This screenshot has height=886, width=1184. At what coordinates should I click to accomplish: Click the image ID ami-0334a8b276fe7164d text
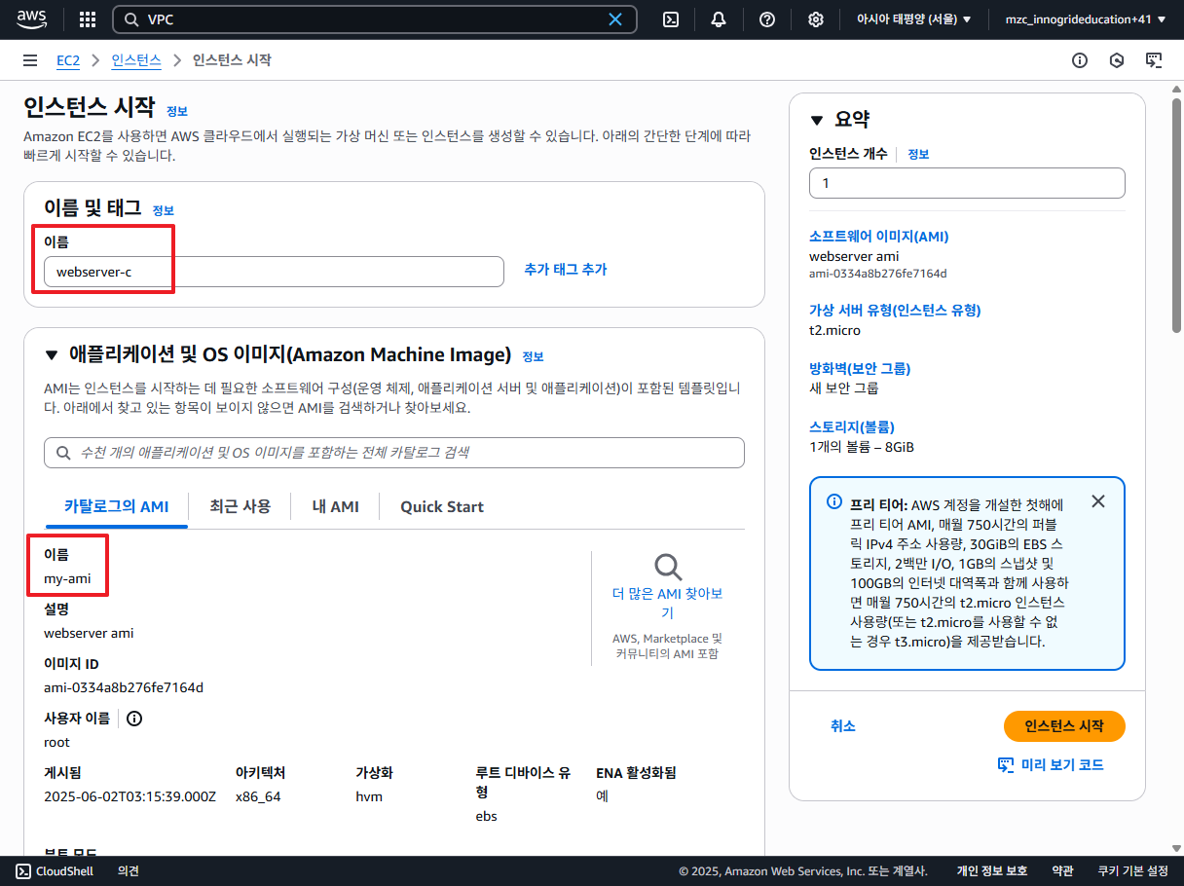124,687
